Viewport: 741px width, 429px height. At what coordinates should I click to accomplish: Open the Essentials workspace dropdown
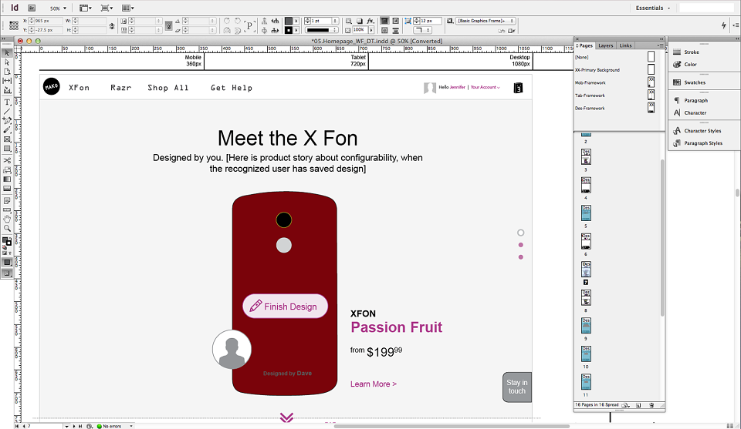(653, 8)
